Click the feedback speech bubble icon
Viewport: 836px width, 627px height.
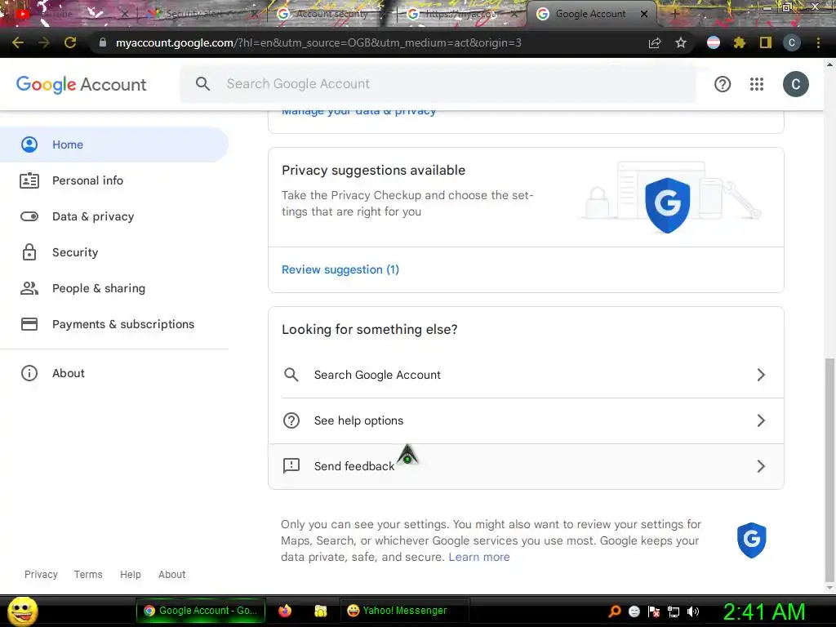[x=291, y=466]
